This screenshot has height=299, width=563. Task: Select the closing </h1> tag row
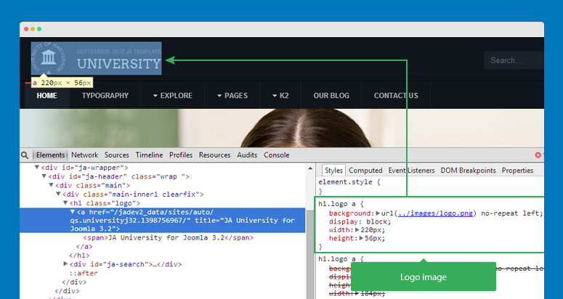point(79,255)
